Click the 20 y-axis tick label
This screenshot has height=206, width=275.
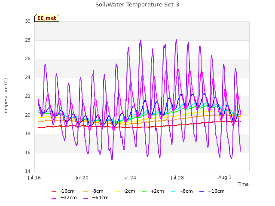[27, 115]
